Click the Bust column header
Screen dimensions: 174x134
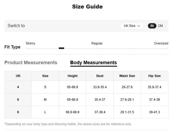coord(100,76)
